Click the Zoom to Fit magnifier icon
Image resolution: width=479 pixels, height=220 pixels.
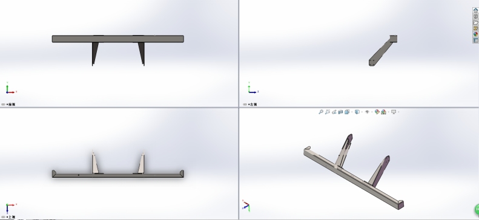321,112
